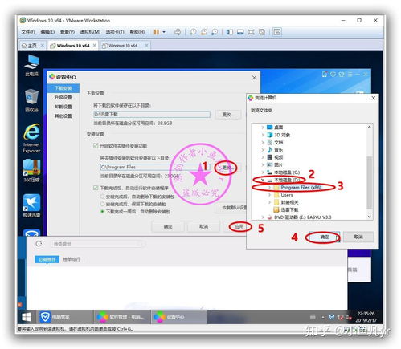Collapse the Local Disk (D:) tree node
This screenshot has height=349, width=401.
click(x=263, y=180)
